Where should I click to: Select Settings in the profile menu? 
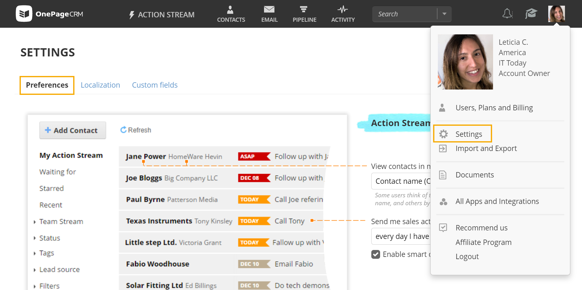coord(468,134)
